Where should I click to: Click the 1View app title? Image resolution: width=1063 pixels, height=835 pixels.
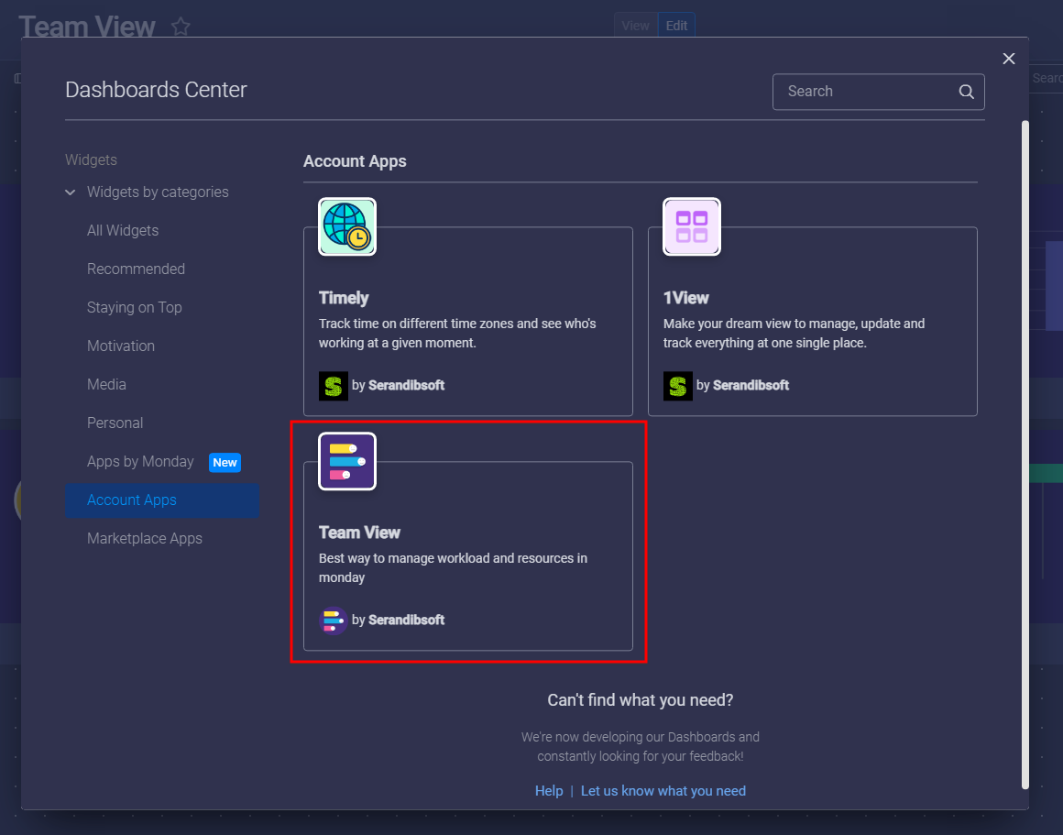click(x=686, y=299)
